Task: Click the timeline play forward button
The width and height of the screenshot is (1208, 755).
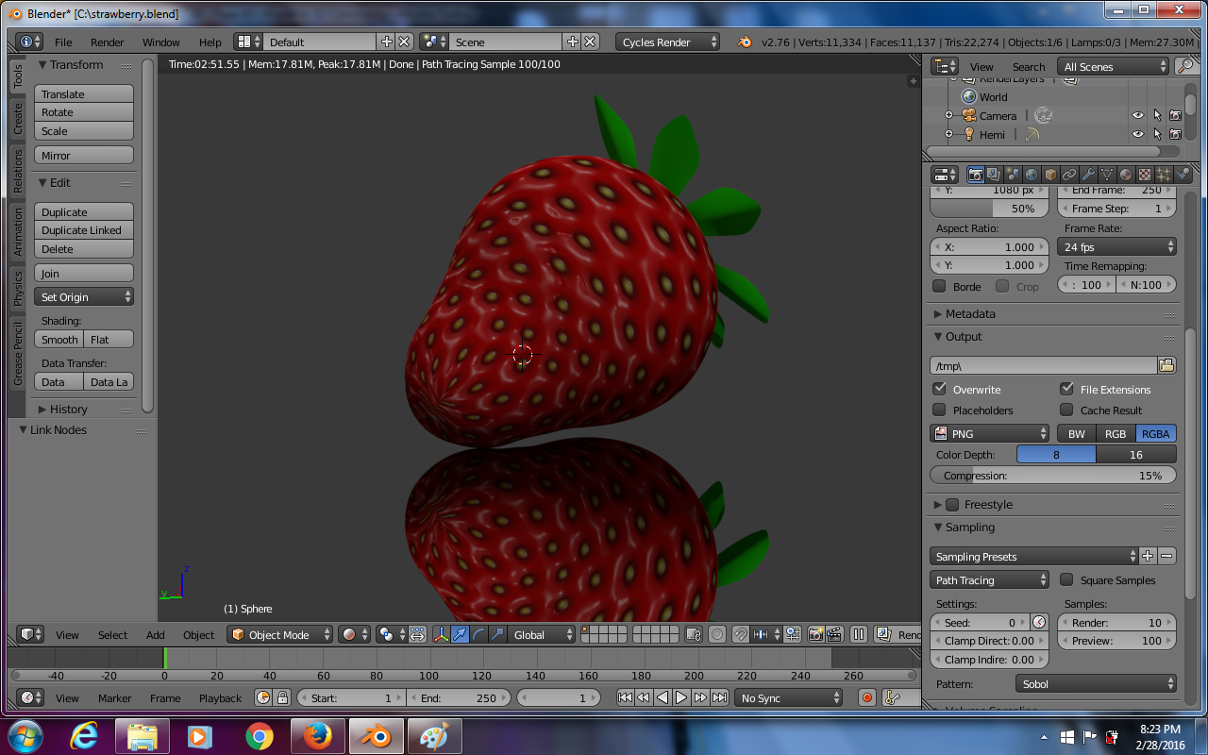Action: click(681, 697)
